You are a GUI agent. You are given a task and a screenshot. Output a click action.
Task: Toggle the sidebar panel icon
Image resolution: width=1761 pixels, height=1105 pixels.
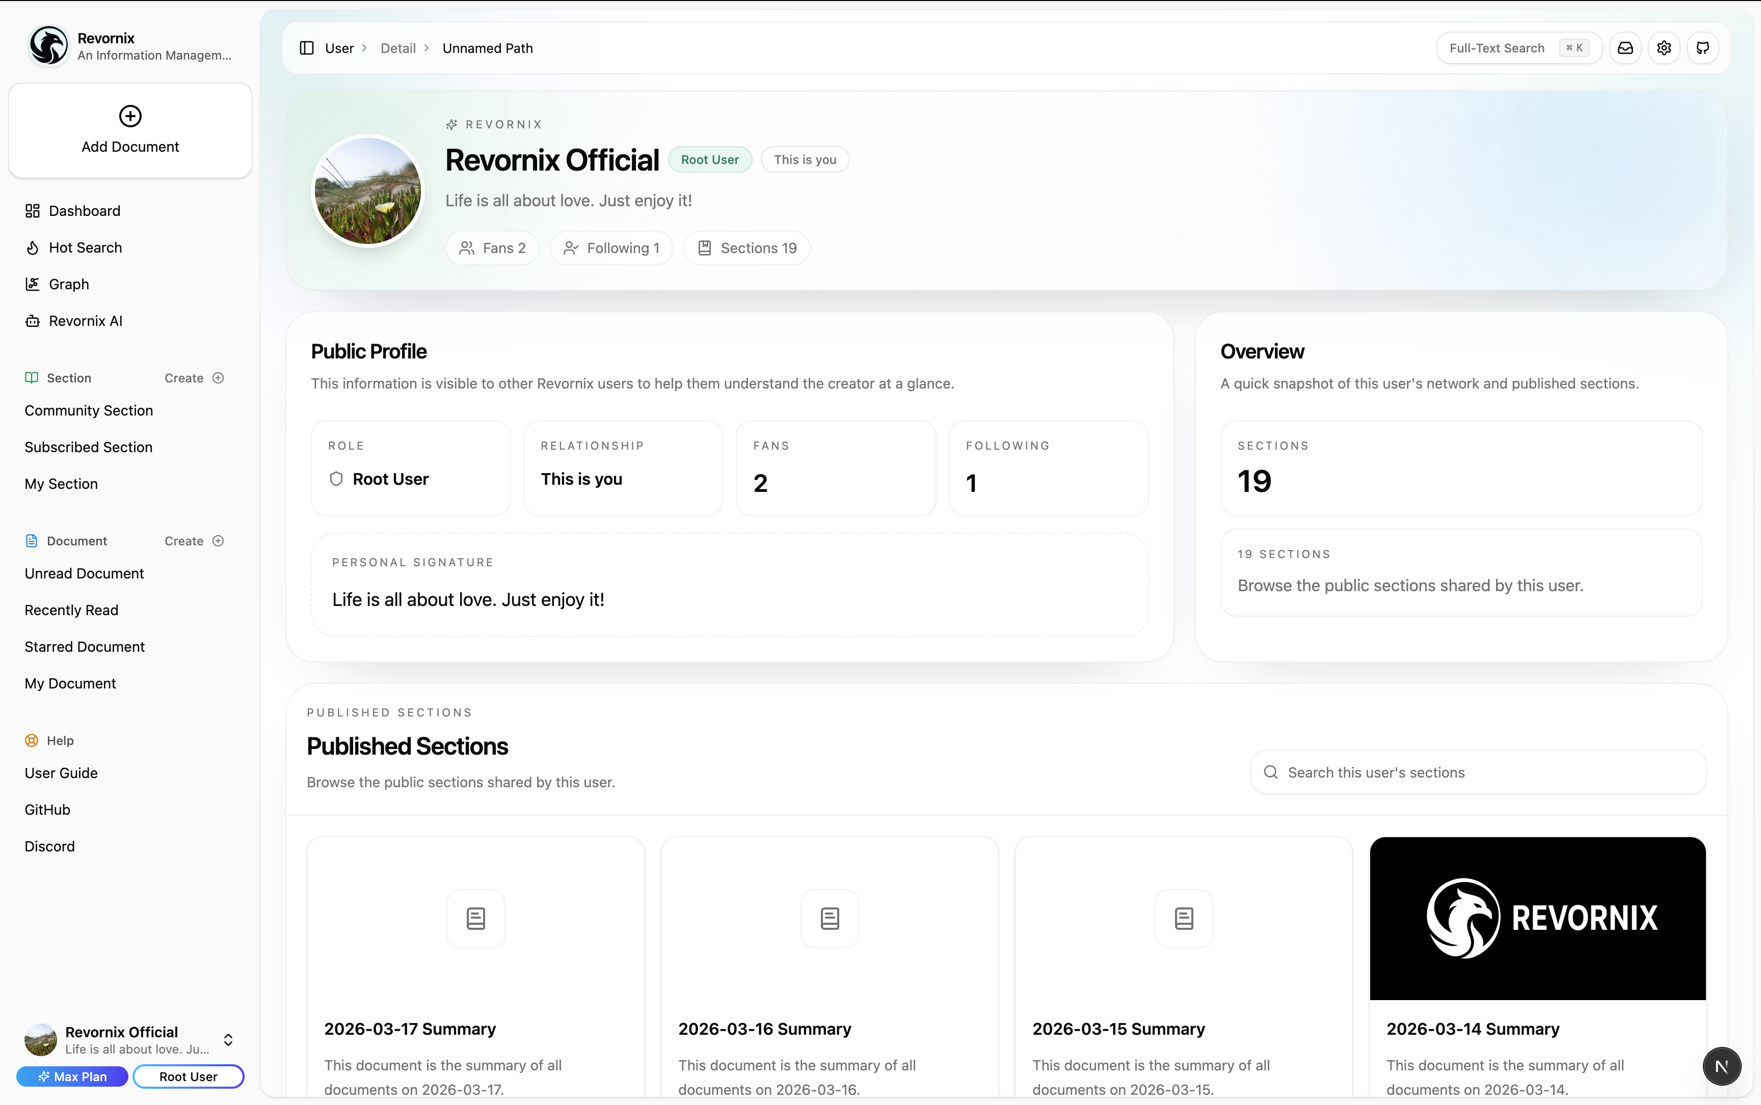306,48
